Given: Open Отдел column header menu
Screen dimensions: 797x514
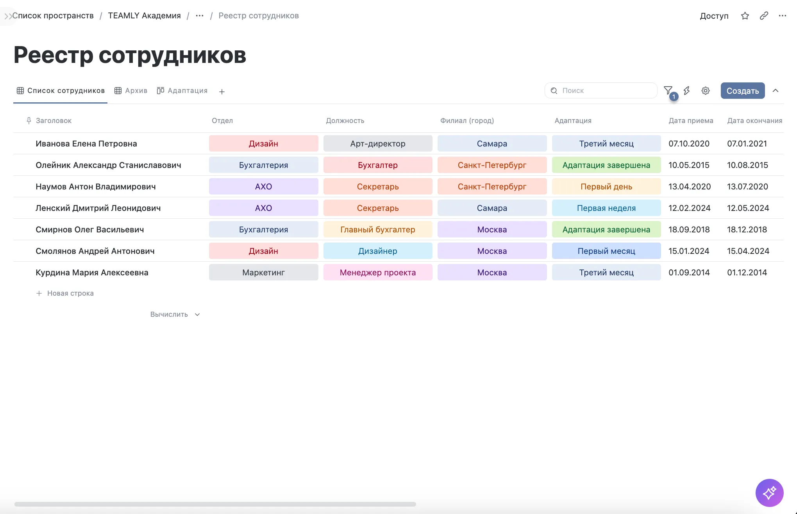Looking at the screenshot, I should tap(222, 121).
